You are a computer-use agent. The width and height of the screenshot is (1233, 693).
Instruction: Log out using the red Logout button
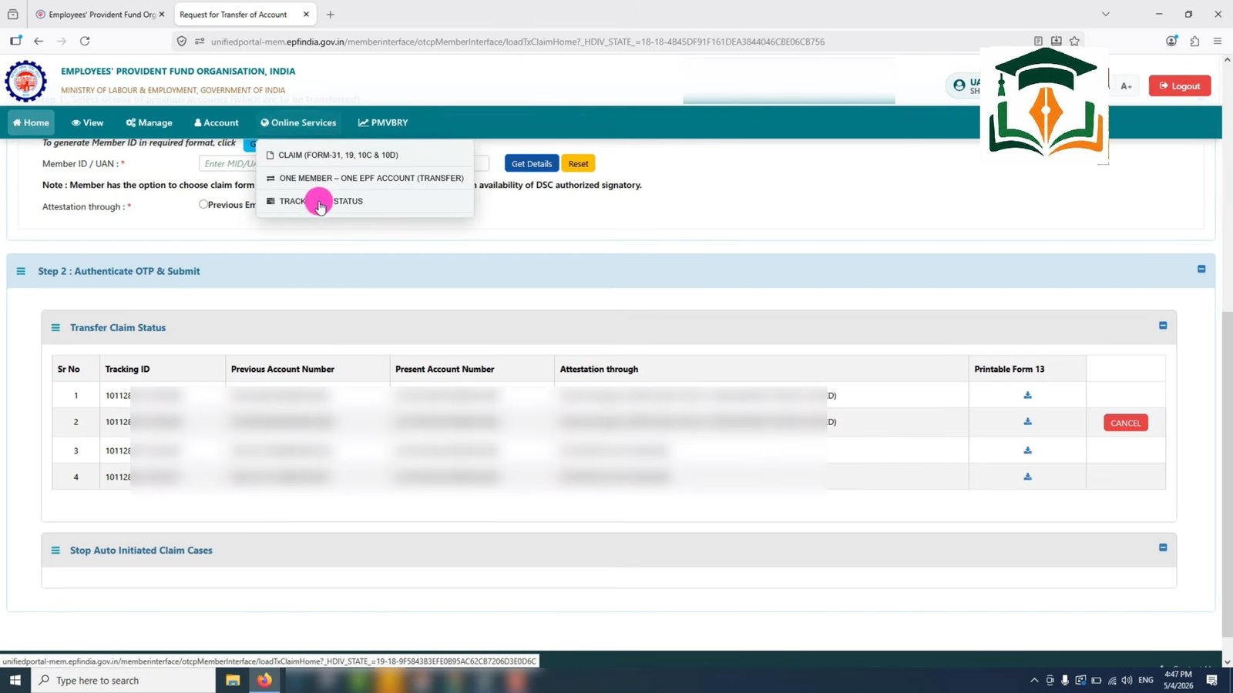point(1180,85)
